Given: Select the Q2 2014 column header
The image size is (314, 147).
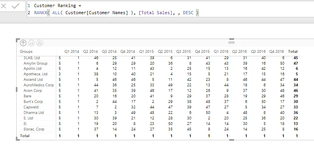Looking at the screenshot, I should click(90, 52).
